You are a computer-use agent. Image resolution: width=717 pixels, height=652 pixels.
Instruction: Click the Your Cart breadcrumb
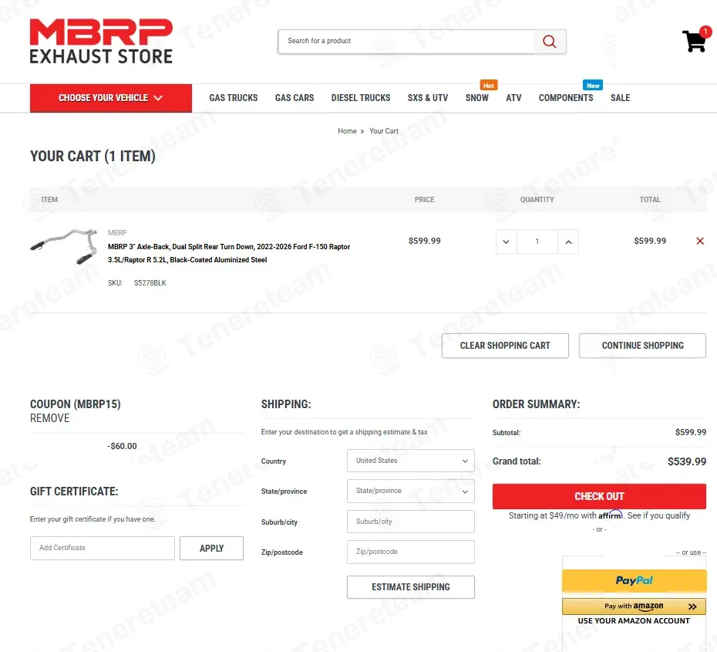point(384,131)
